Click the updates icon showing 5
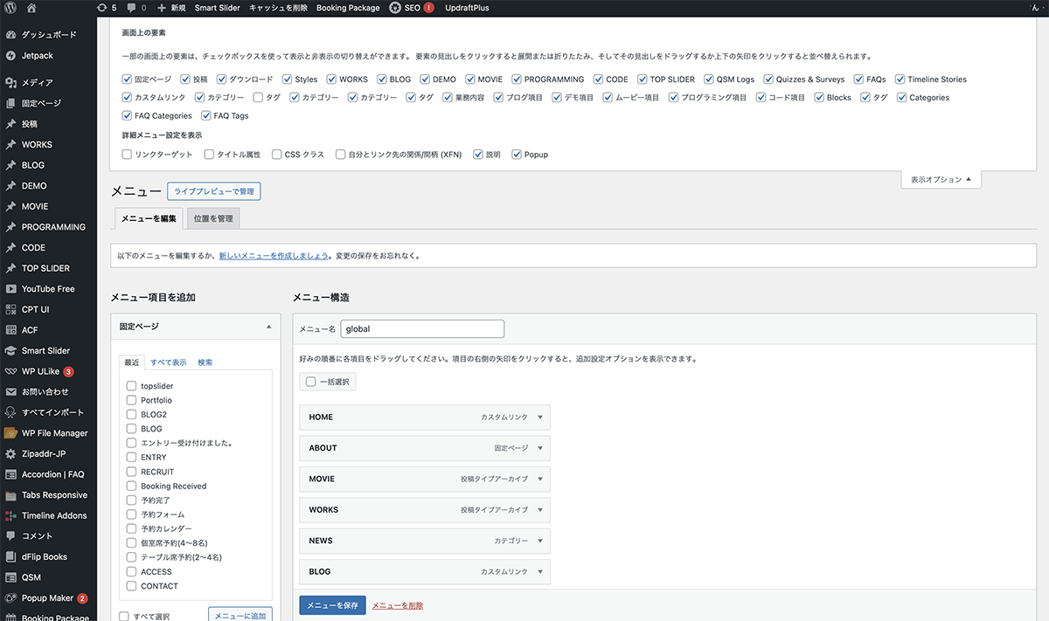This screenshot has height=621, width=1049. coord(101,8)
